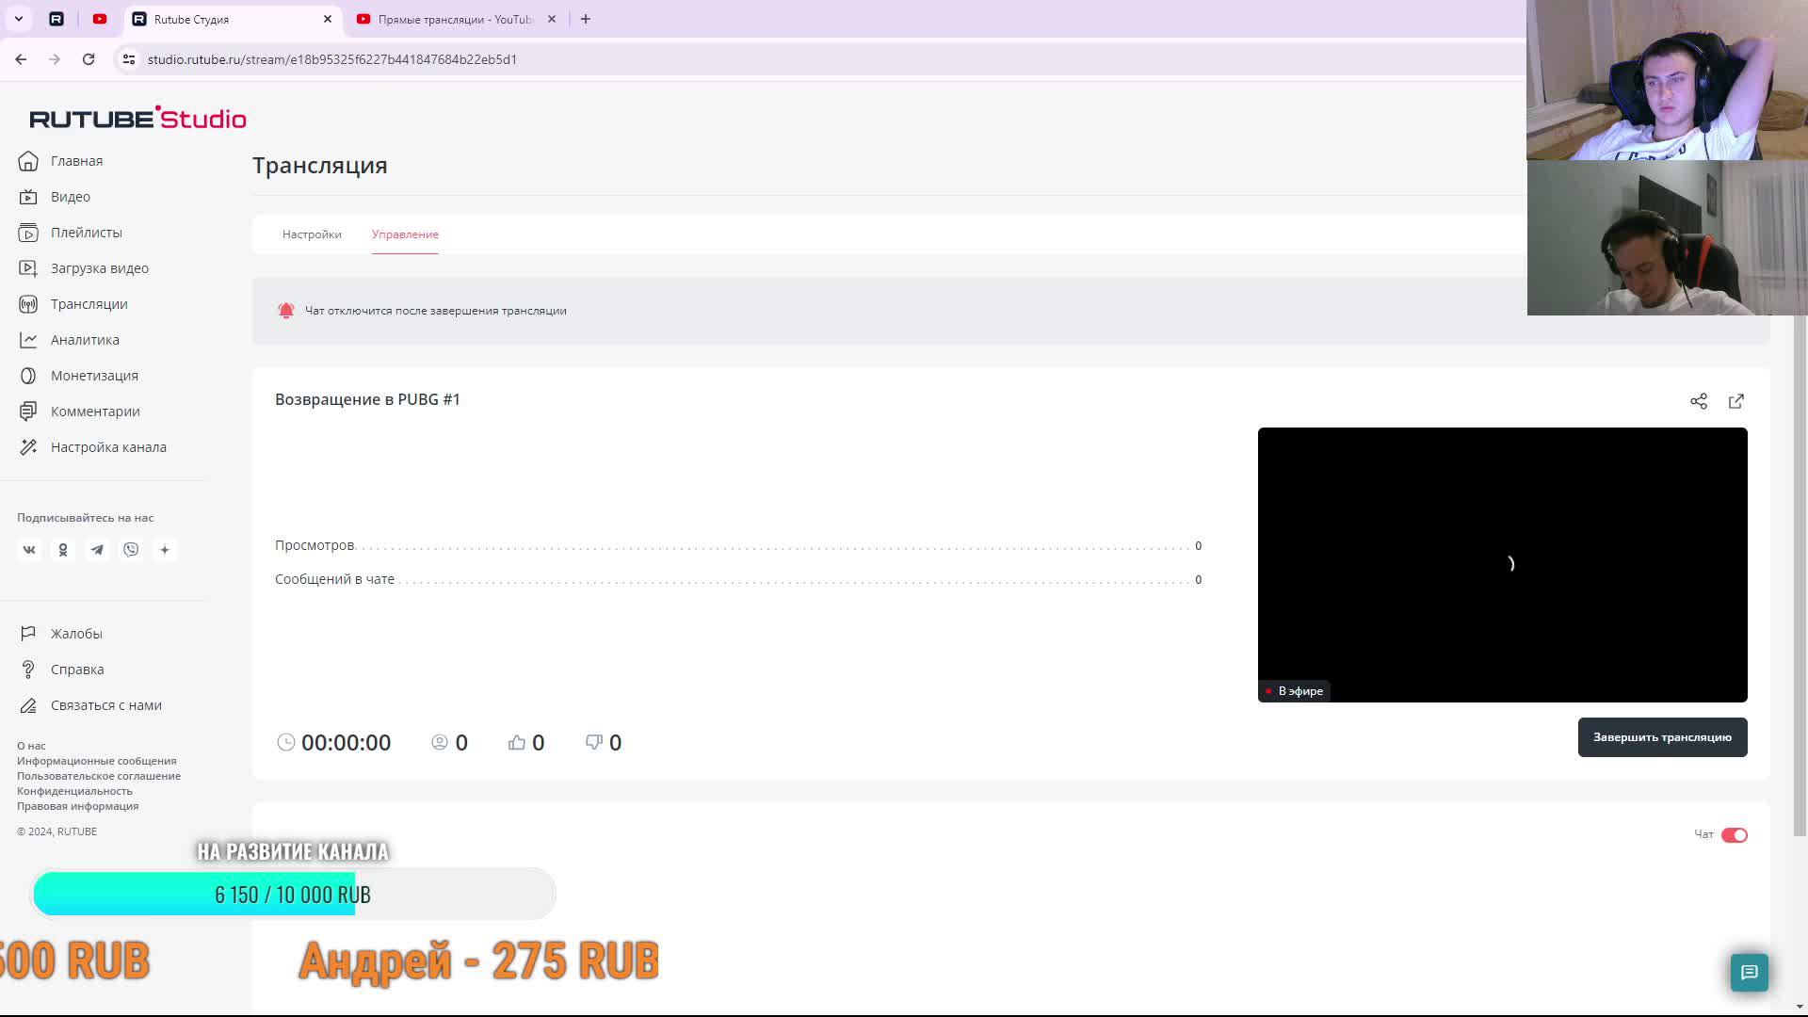Viewport: 1808px width, 1017px height.
Task: Disable the Чат toggle switch
Action: [x=1734, y=835]
